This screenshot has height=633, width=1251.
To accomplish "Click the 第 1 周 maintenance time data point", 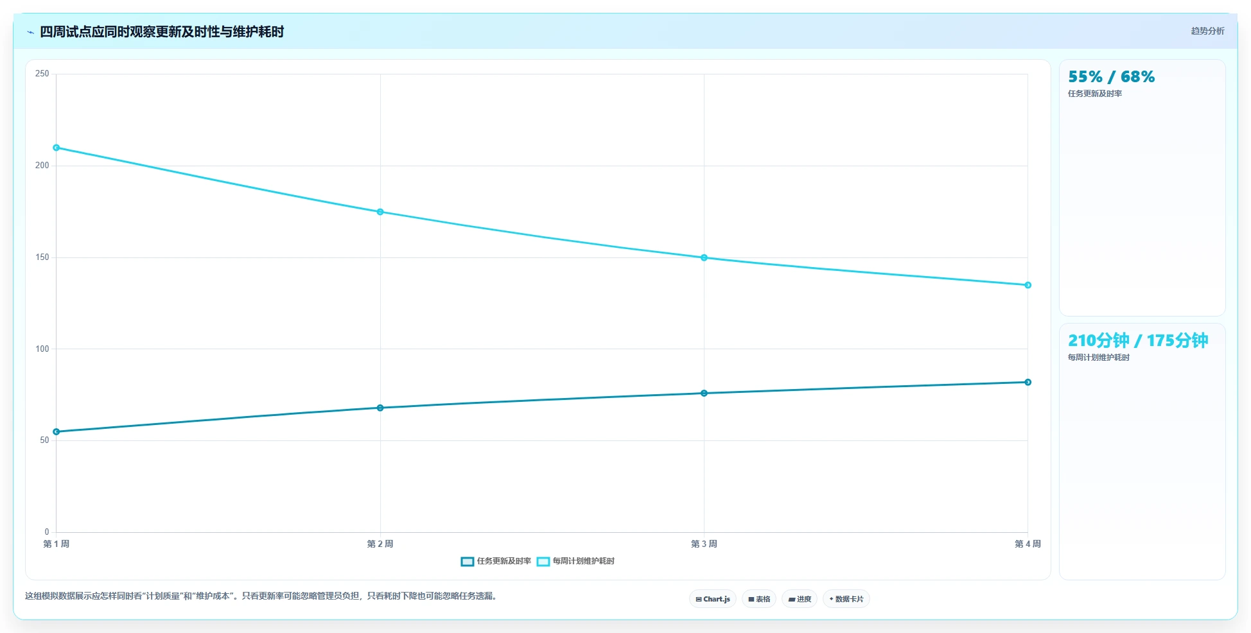I will [x=57, y=148].
